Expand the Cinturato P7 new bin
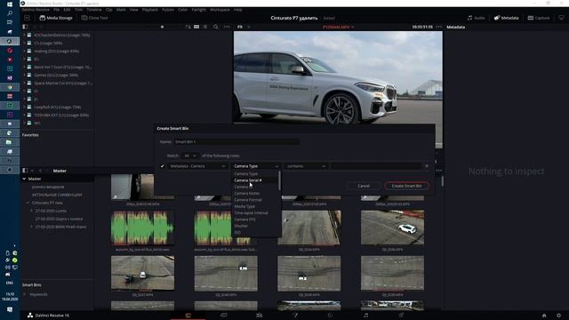The height and width of the screenshot is (320, 569). [x=28, y=203]
